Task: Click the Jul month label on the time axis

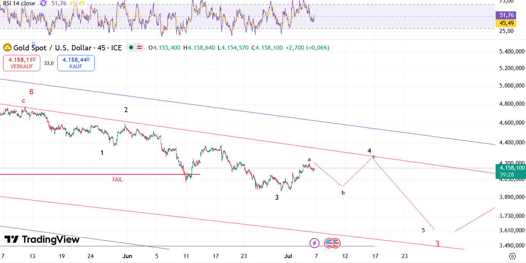Action: (x=288, y=256)
